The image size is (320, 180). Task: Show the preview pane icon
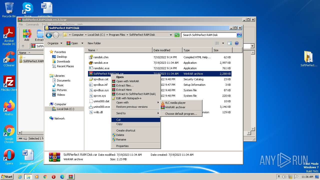coord(230,43)
